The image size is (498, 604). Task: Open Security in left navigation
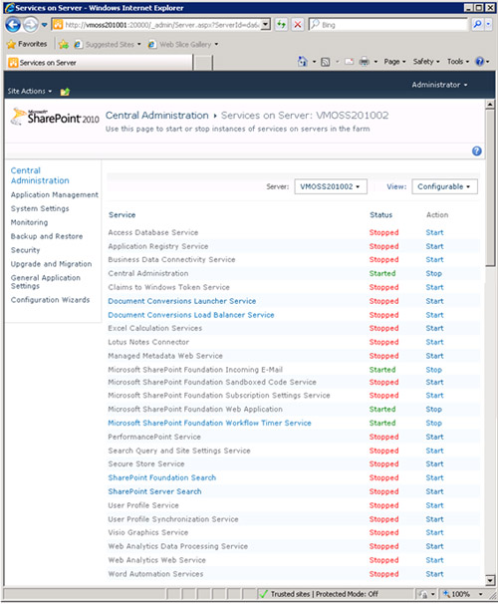point(25,250)
